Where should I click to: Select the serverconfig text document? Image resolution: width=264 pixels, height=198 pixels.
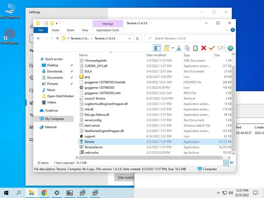(93, 120)
